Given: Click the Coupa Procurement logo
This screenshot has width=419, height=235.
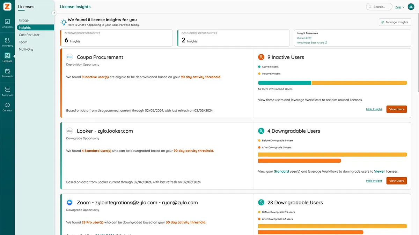Looking at the screenshot, I should click(69, 57).
